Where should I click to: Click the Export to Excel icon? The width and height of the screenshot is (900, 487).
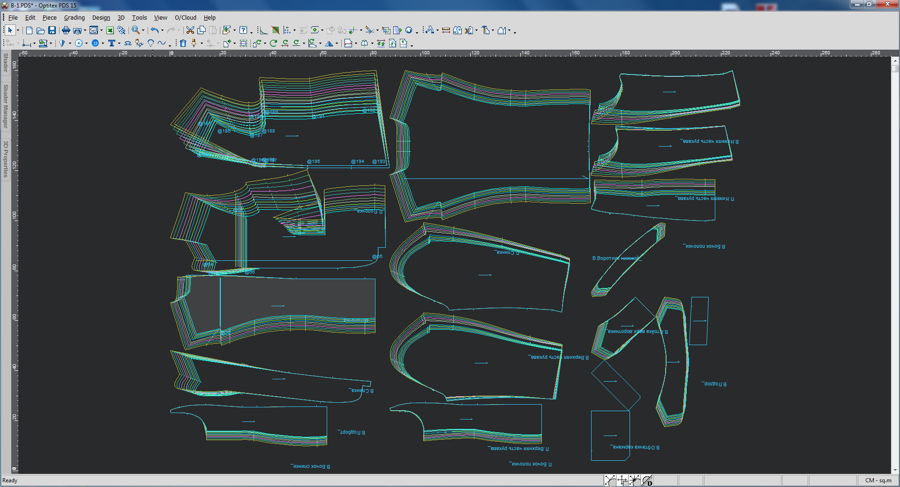[110, 30]
